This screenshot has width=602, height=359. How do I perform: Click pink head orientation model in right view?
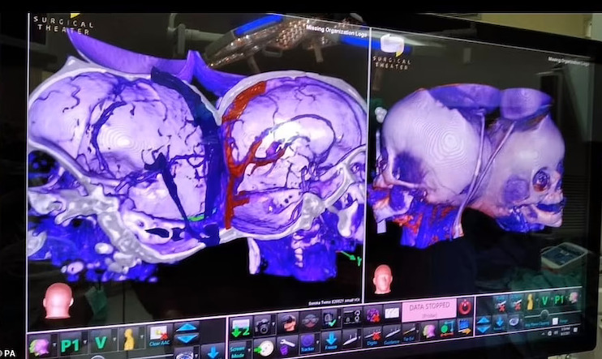382,280
